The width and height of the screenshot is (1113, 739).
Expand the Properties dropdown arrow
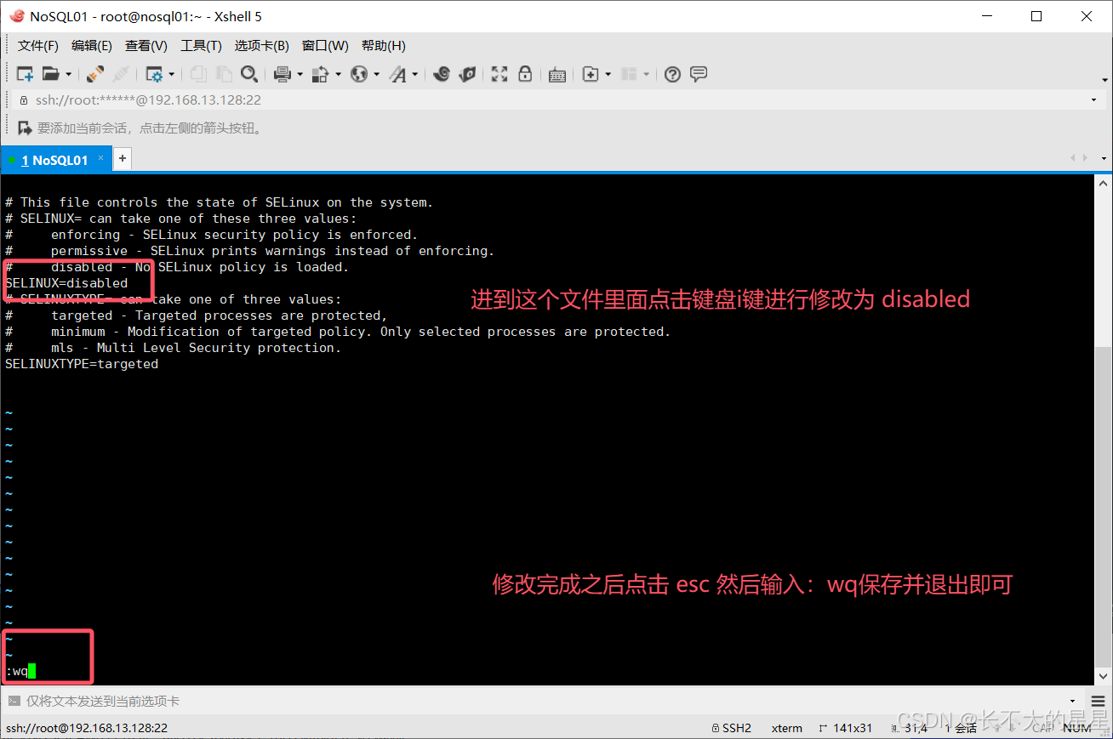point(171,75)
